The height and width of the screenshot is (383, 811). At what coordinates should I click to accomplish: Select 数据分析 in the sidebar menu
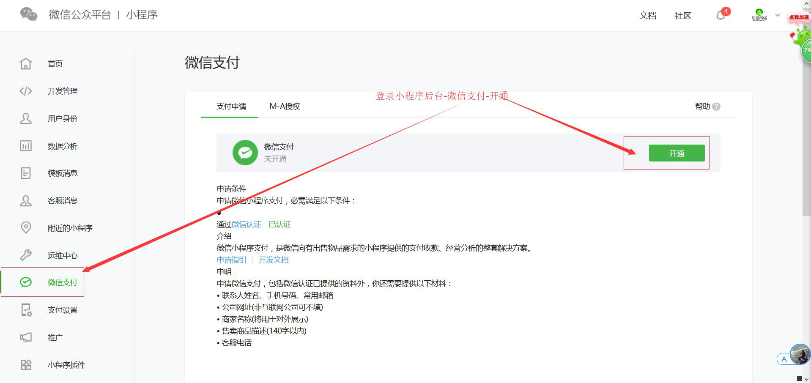point(63,146)
